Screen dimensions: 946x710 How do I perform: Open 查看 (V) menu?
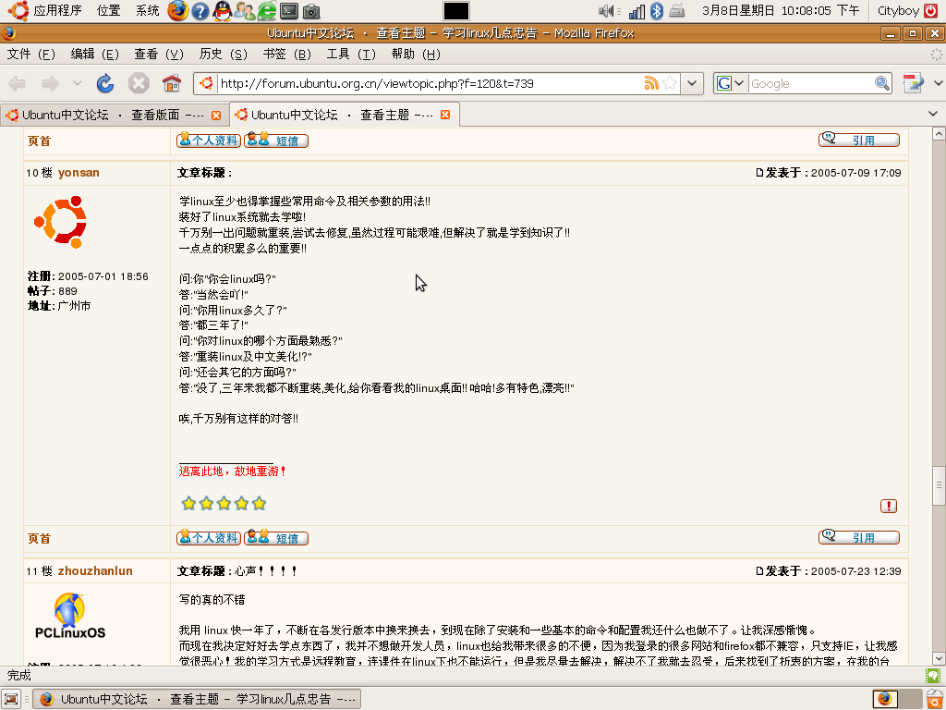coord(159,55)
